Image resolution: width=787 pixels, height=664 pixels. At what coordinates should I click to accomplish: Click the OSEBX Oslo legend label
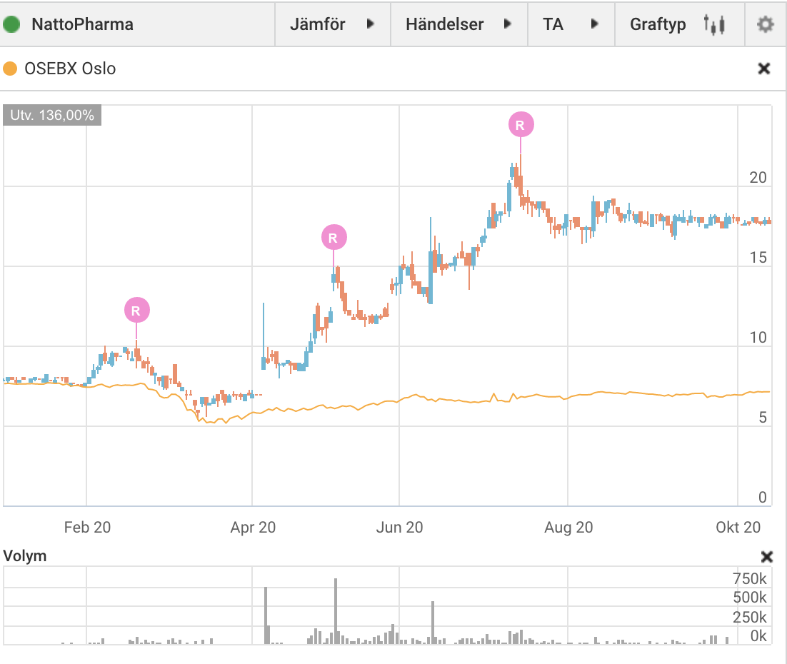click(70, 69)
